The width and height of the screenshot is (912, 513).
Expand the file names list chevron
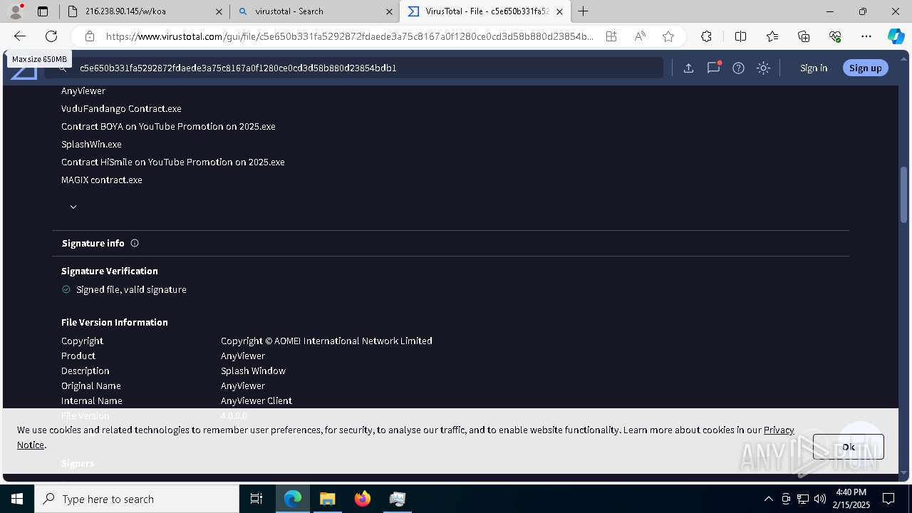click(73, 207)
